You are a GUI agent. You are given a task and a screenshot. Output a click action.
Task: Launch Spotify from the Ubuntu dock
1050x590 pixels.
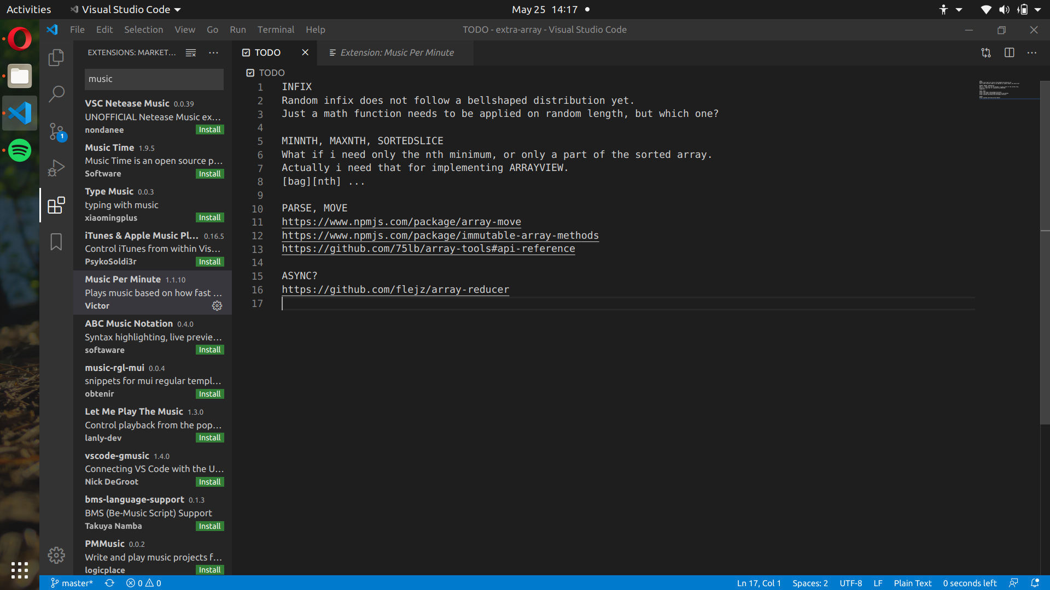(19, 150)
